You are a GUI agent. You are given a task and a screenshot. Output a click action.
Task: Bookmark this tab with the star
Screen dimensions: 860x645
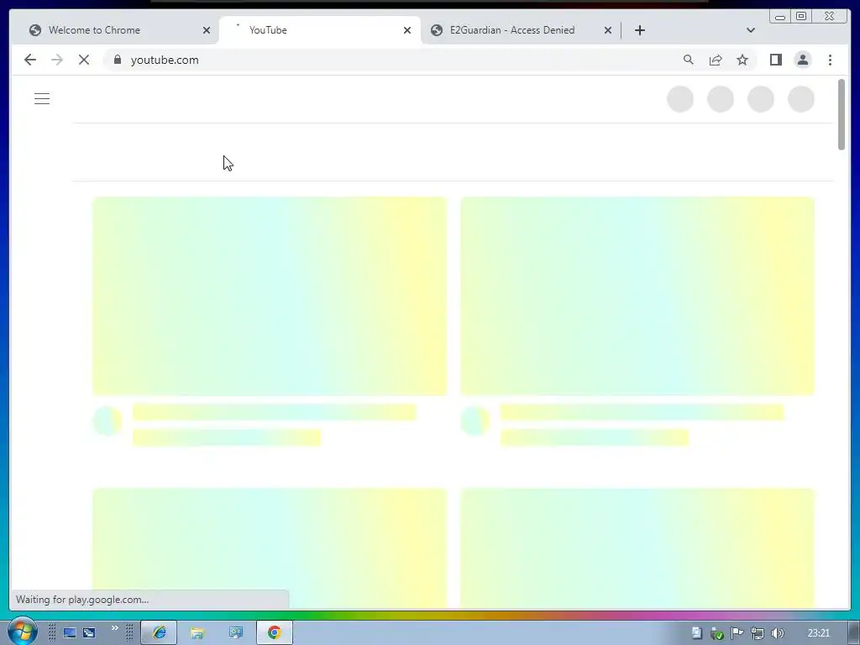742,60
